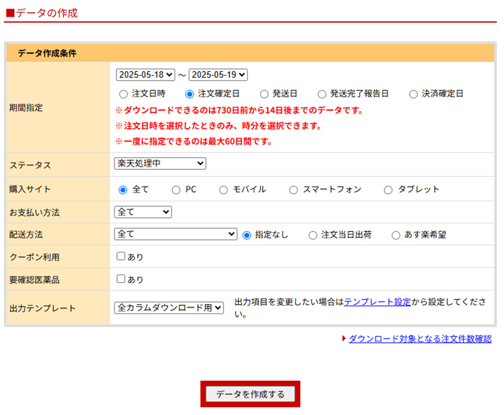
Task: Click the データを作成する button
Action: pyautogui.click(x=250, y=394)
